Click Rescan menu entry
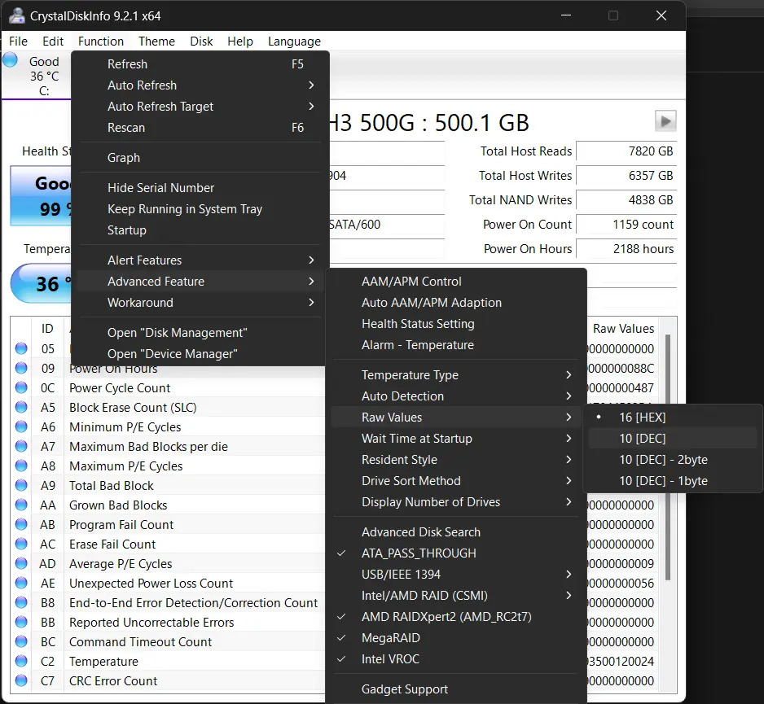 [200, 128]
